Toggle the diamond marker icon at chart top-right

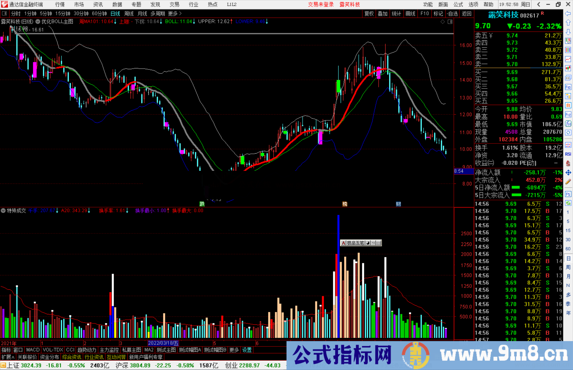pyautogui.click(x=442, y=22)
